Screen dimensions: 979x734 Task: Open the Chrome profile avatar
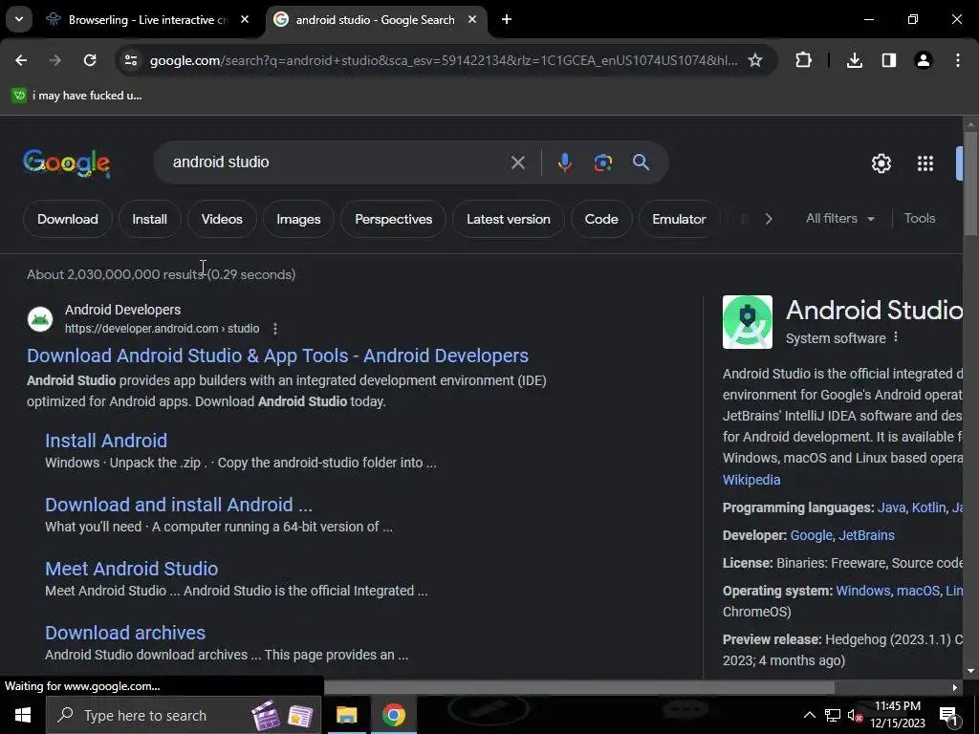[924, 60]
